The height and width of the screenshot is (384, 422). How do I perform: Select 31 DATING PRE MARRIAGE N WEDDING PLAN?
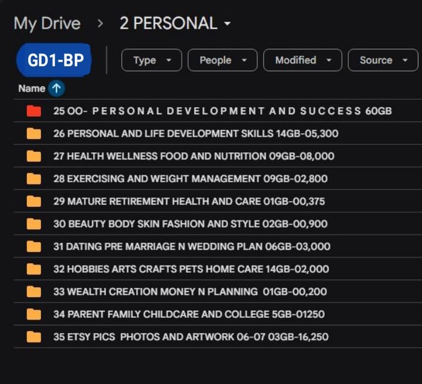click(x=218, y=246)
